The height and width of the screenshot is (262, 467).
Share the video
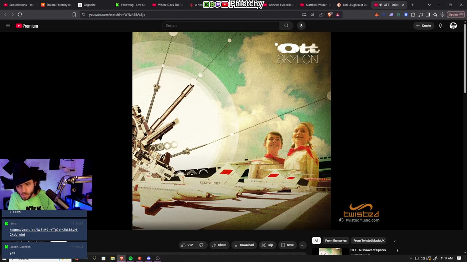click(x=219, y=245)
